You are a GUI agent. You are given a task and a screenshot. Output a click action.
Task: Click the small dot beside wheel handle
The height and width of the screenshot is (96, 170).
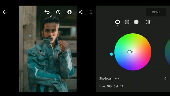click(133, 52)
